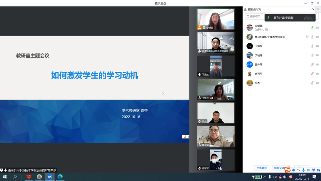Screen dimensions: 321x181
Task: Click the Sogou input microphone voice icon
Action: pos(303,170)
